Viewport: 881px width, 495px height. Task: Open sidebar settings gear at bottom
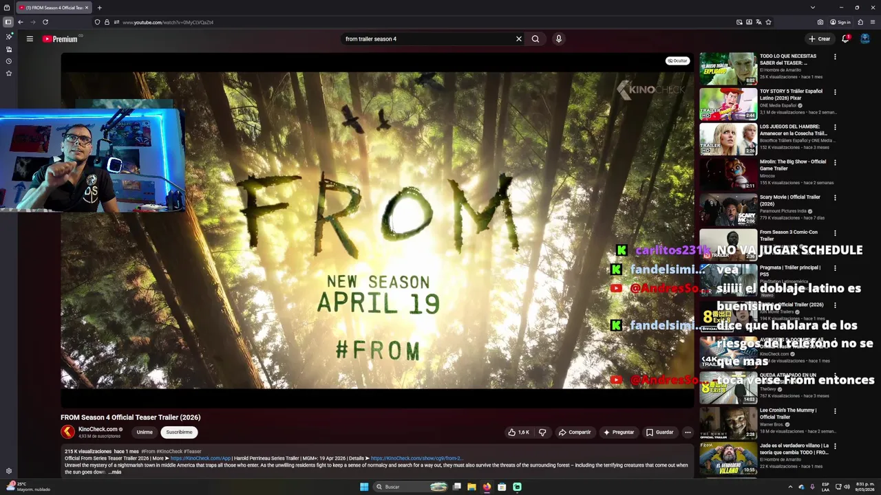click(9, 471)
